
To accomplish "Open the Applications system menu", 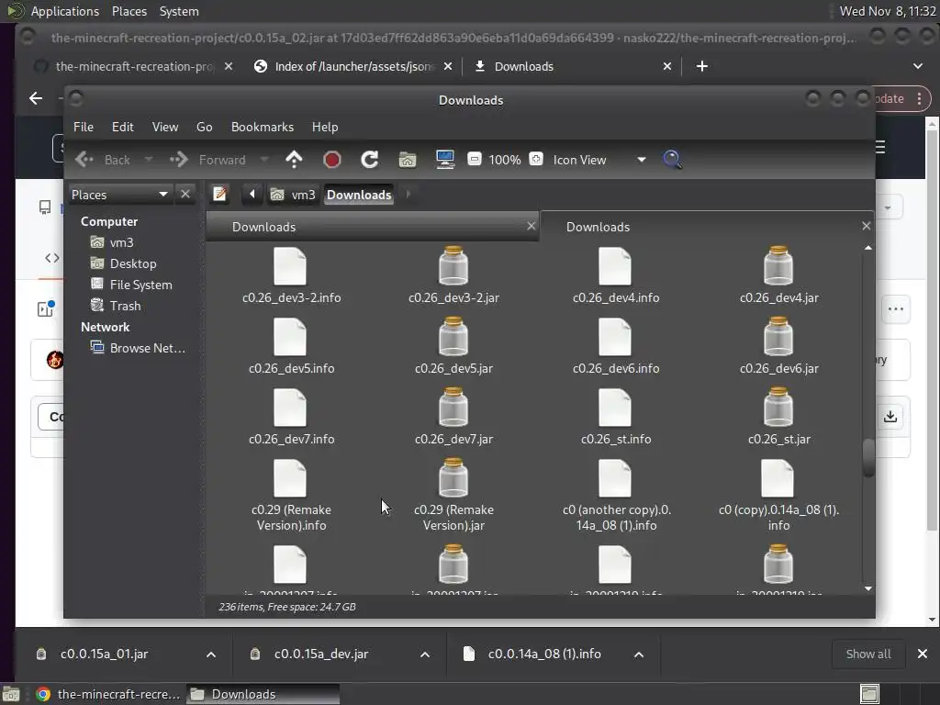I will tap(65, 11).
